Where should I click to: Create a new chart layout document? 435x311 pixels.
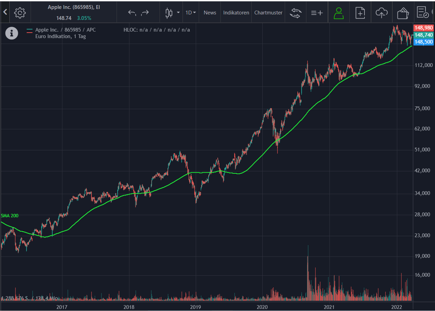(360, 13)
